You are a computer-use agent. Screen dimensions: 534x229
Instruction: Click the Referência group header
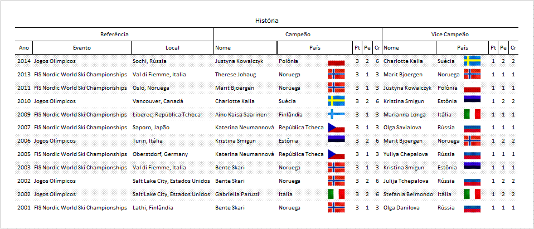[114, 34]
